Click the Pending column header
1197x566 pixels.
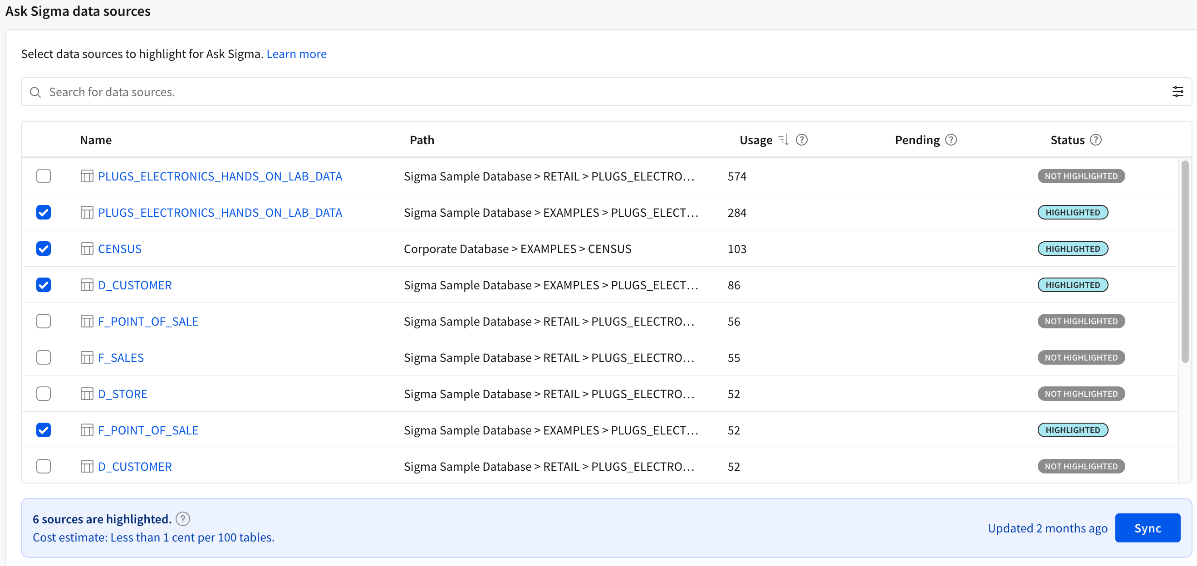coord(917,140)
